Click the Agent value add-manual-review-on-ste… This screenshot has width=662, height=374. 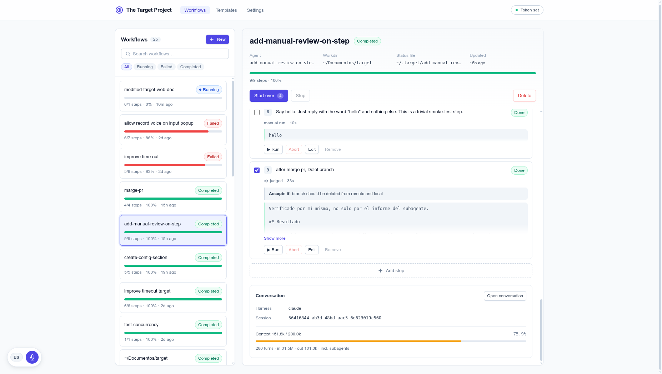click(x=282, y=63)
